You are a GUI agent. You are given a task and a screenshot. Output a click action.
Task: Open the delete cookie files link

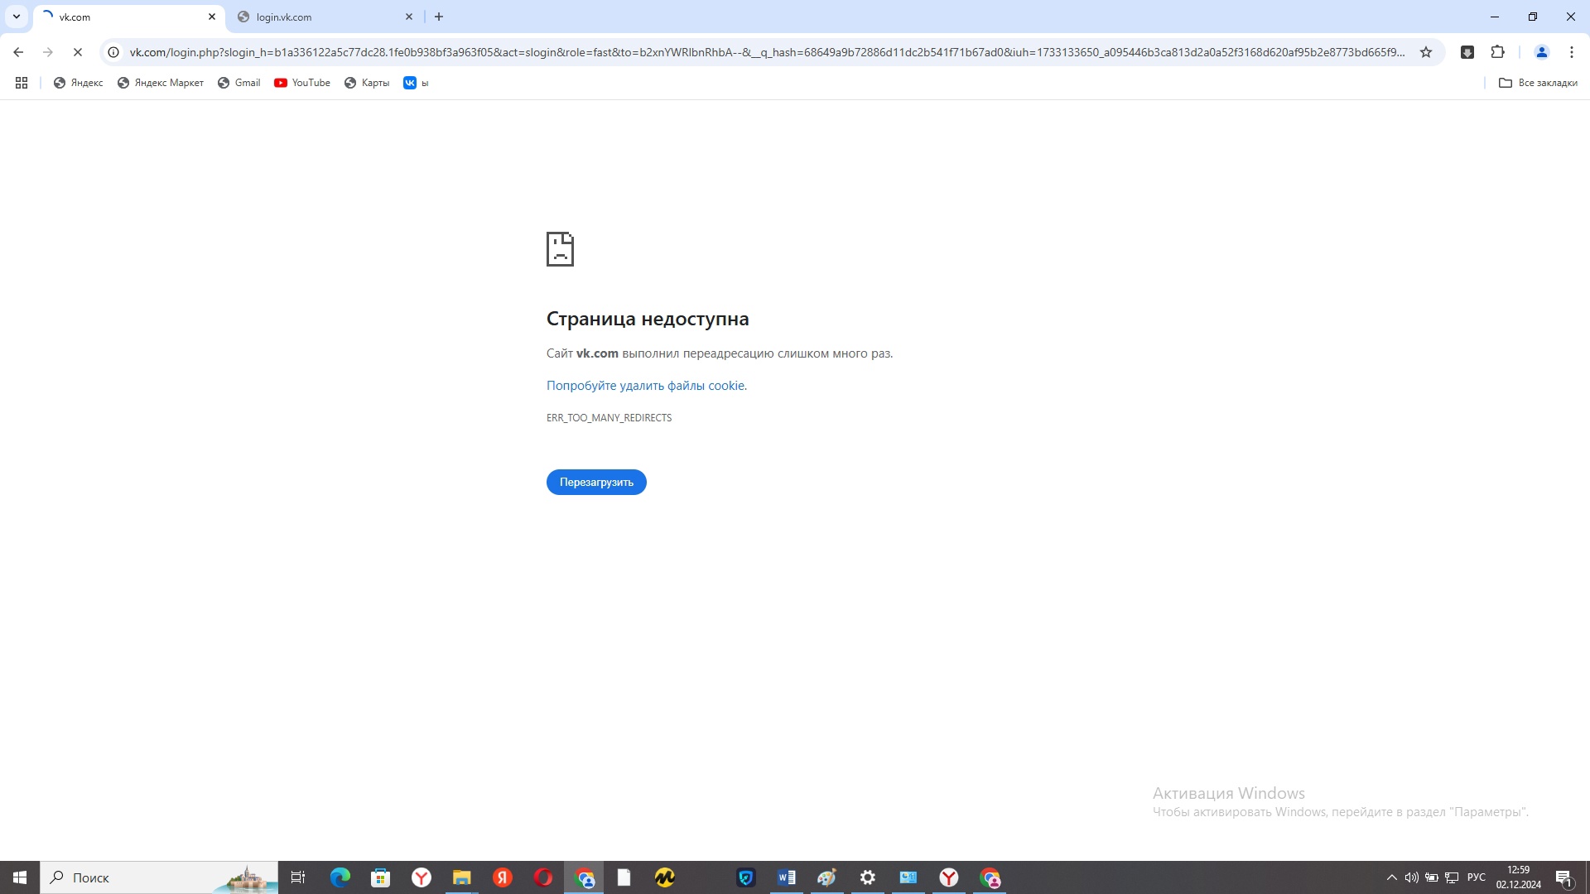645,386
